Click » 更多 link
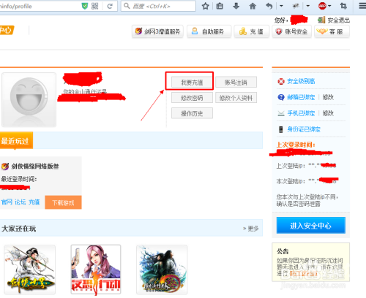 tap(250, 229)
